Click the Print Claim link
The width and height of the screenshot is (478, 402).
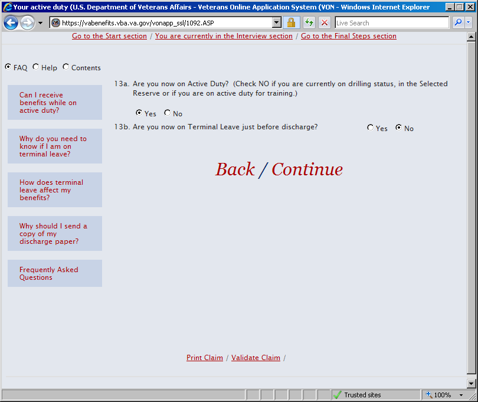tap(205, 358)
